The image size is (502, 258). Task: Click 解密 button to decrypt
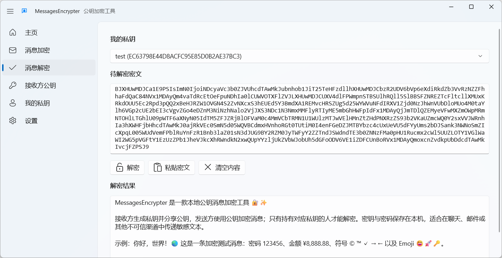point(127,168)
